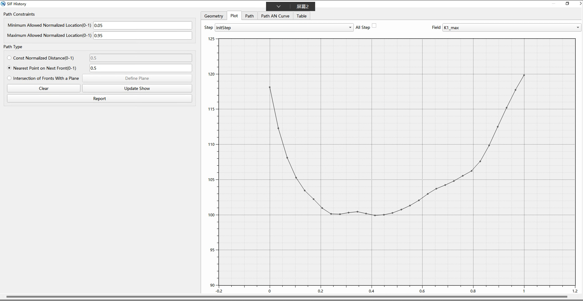Click the 1.2 x-axis label on the plot

click(575, 291)
